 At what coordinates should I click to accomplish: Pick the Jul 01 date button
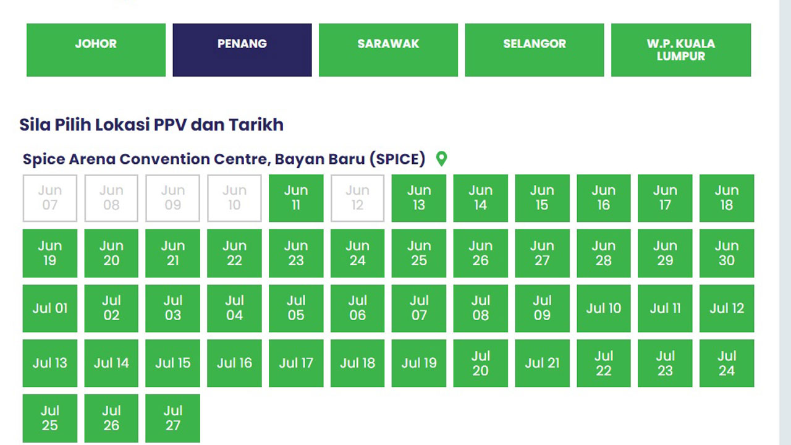(50, 308)
